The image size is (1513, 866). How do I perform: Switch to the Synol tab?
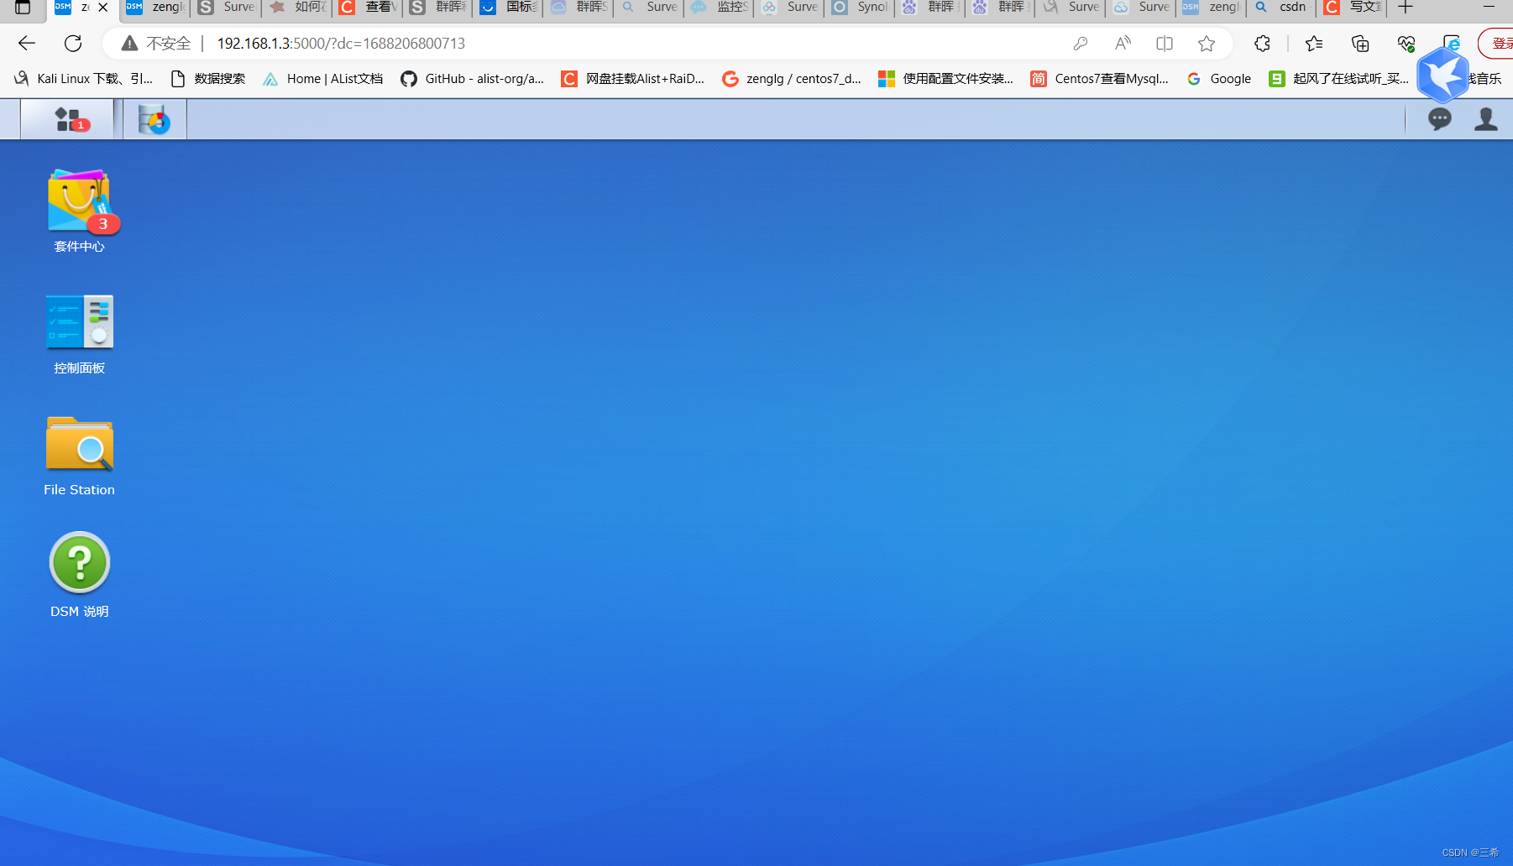coord(860,8)
